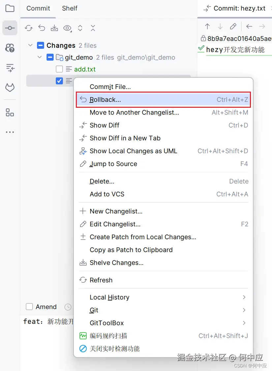This screenshot has height=371, width=272.
Task: Click the Rollback toolbar arrow icon
Action: click(x=42, y=28)
